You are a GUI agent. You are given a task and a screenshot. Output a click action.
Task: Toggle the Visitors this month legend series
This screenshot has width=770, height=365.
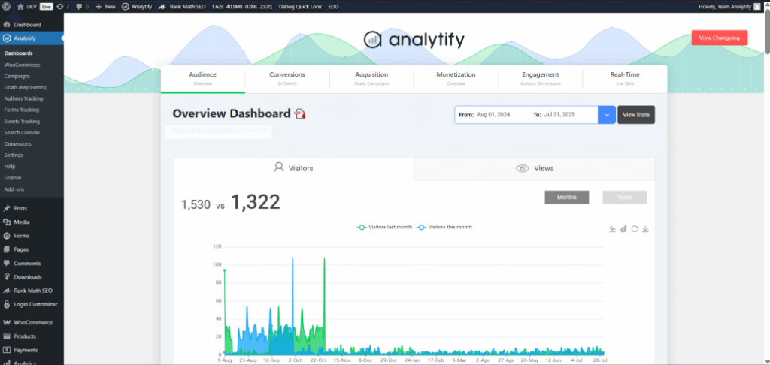(444, 227)
